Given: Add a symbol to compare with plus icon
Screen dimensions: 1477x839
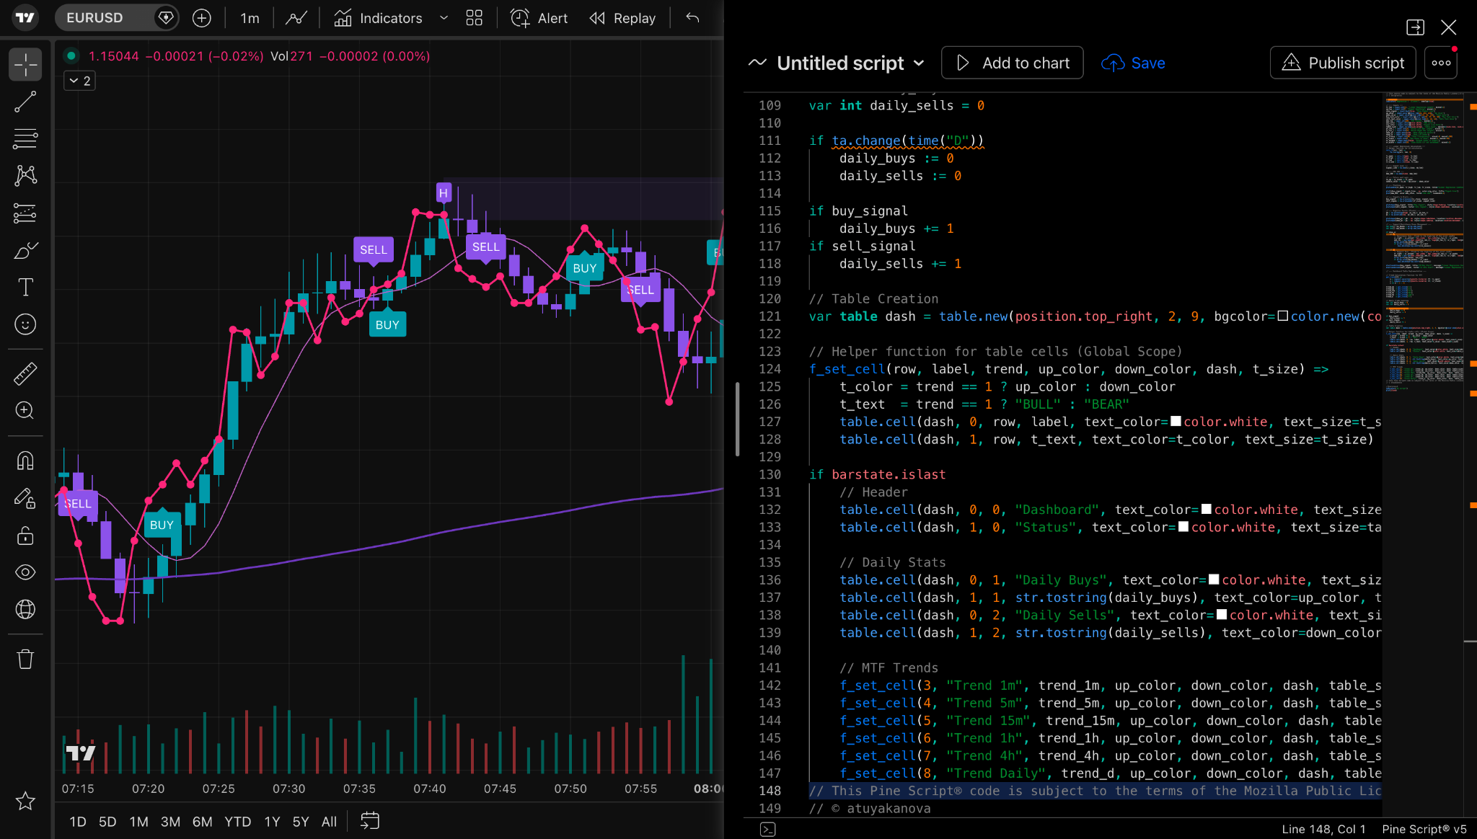Looking at the screenshot, I should pos(202,18).
